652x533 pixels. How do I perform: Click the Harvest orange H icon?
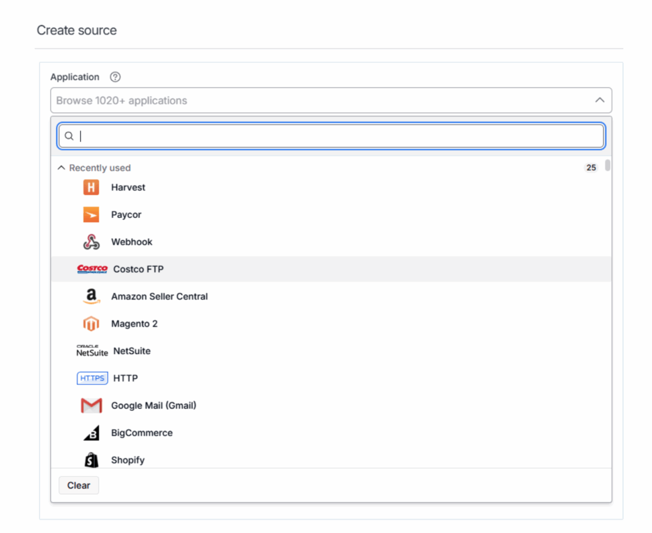point(91,187)
